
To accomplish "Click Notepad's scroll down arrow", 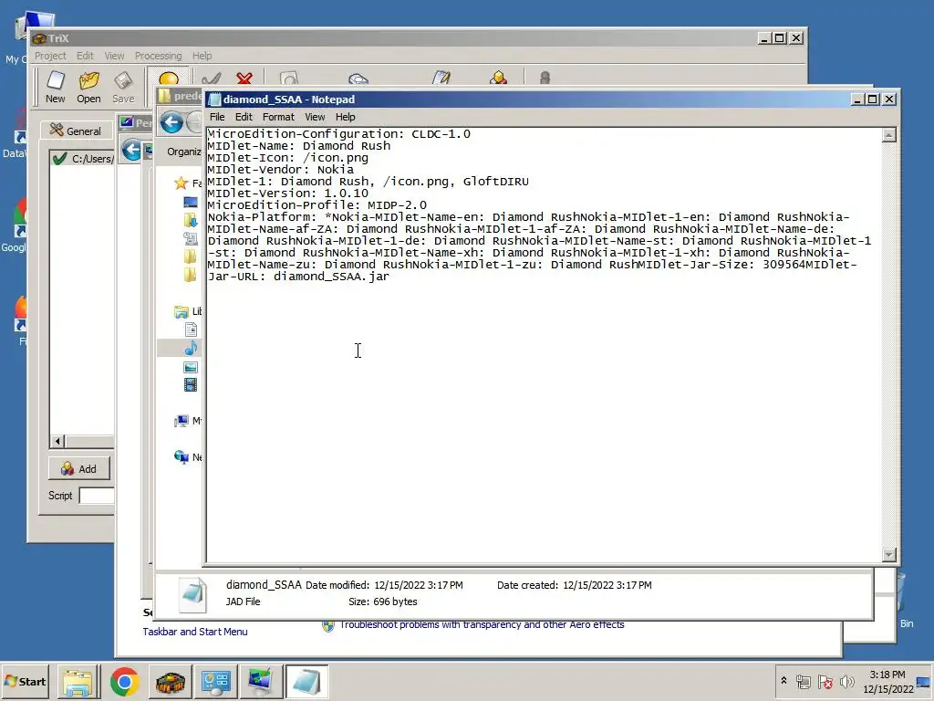I will pos(888,555).
